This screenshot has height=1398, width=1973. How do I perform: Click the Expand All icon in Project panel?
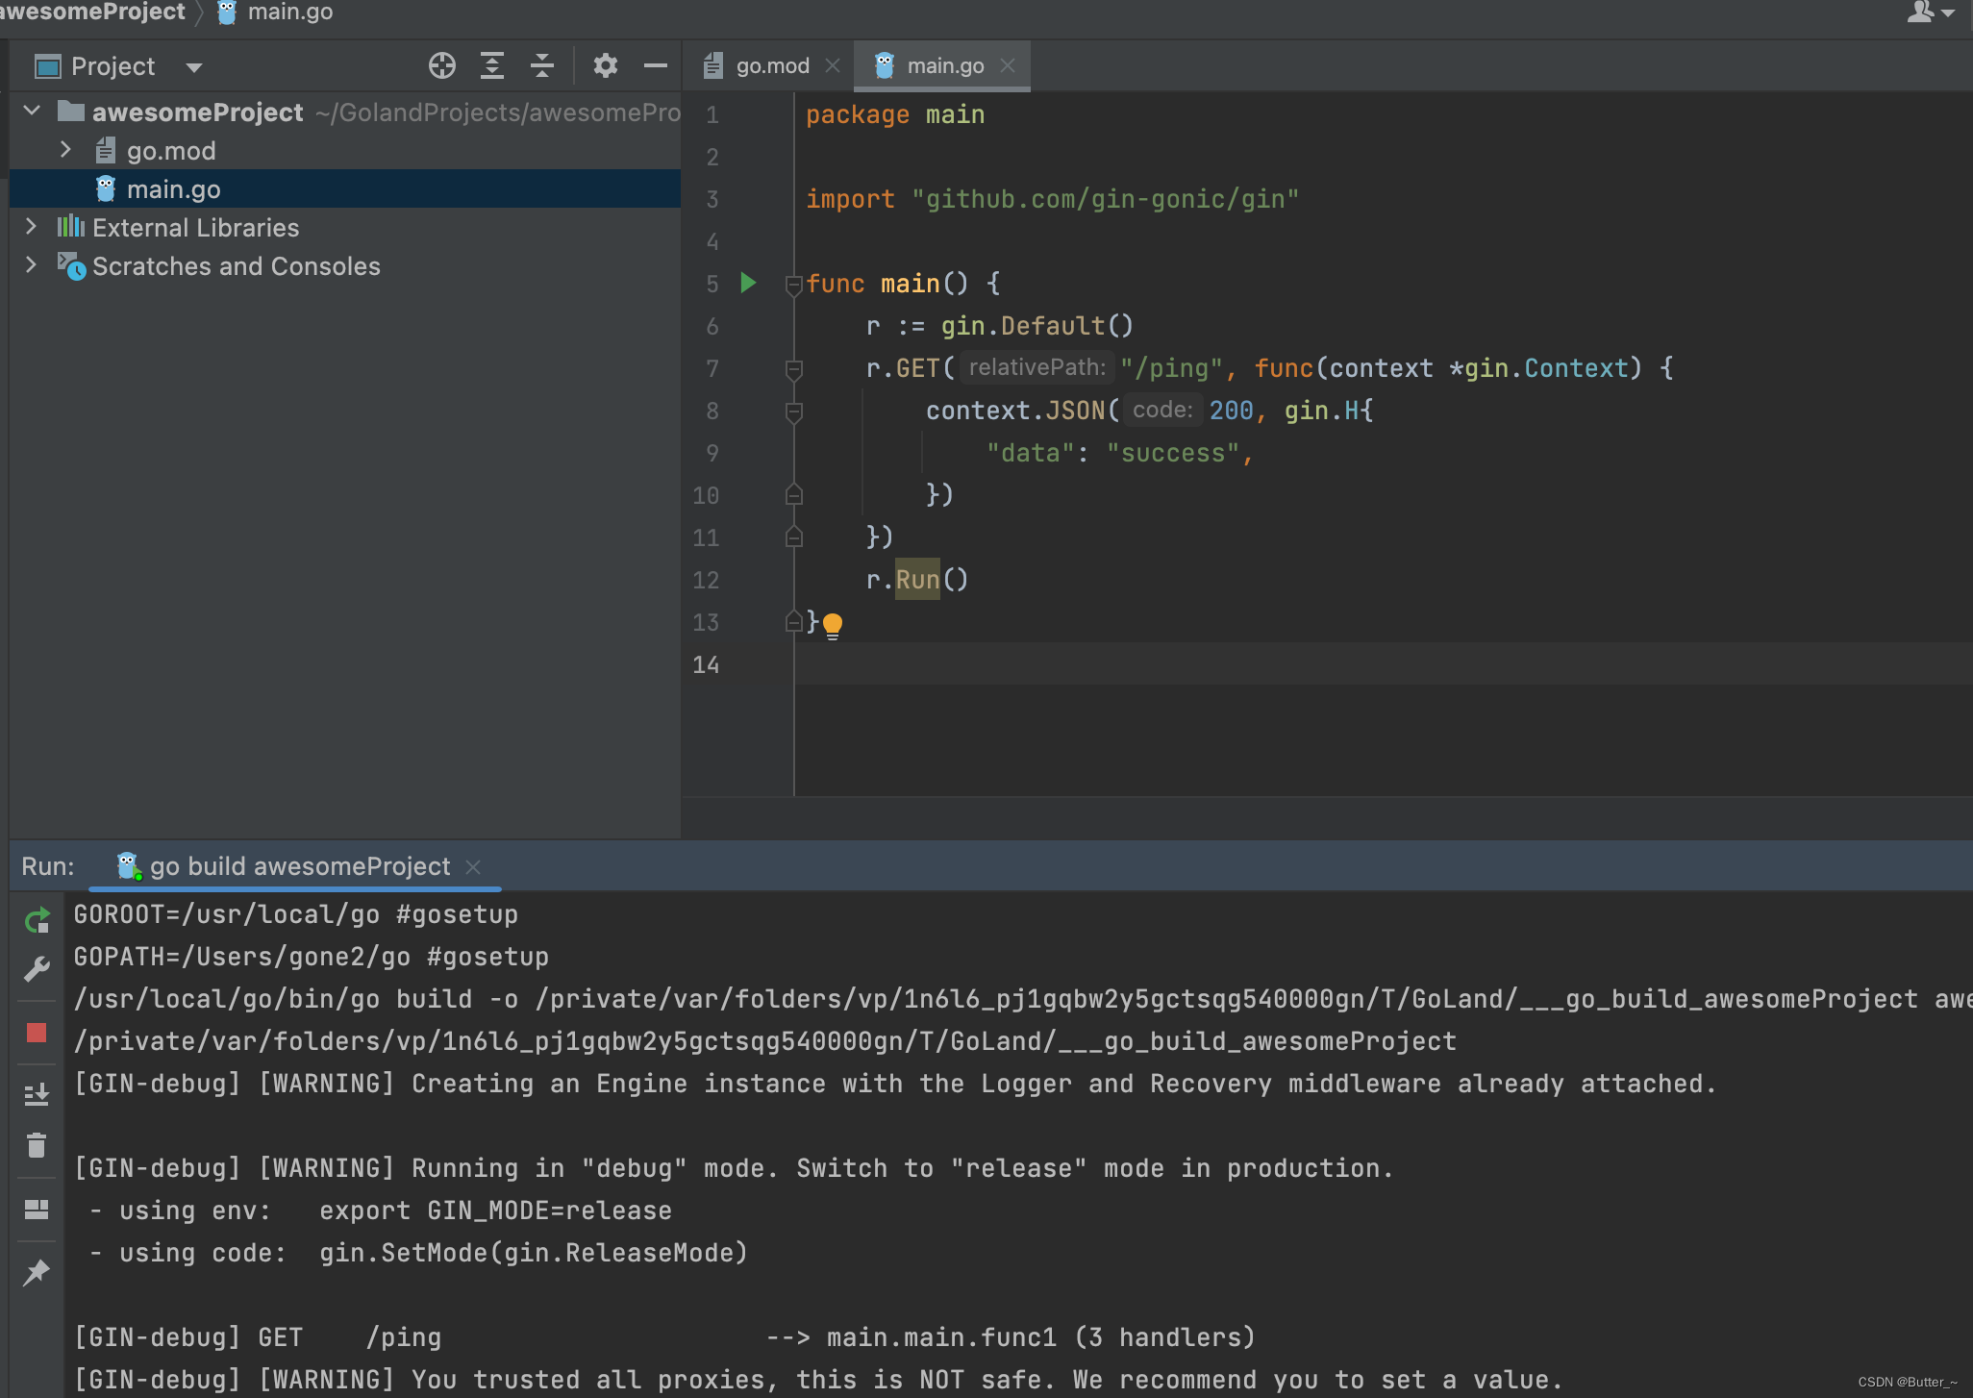coord(492,65)
